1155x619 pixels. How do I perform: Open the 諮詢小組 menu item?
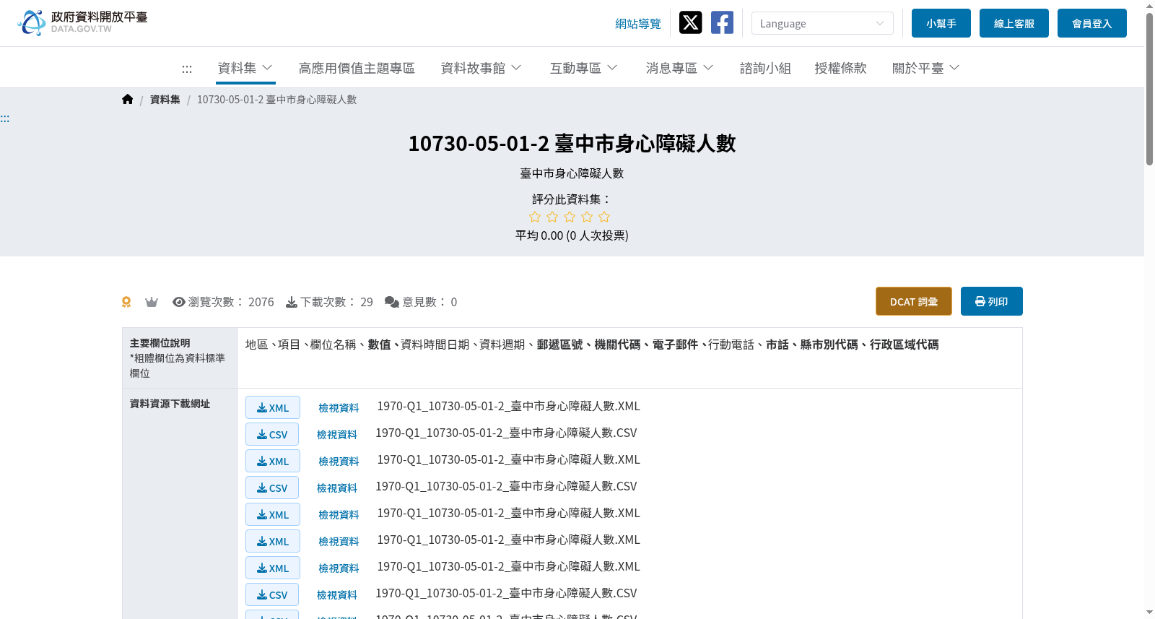765,68
